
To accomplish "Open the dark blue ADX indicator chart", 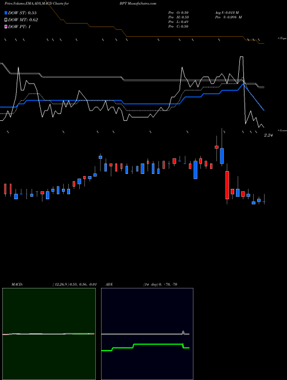I will click(x=147, y=334).
